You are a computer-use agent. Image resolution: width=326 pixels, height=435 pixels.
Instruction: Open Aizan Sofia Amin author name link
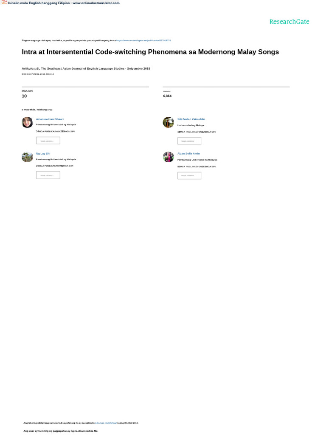[x=188, y=154]
